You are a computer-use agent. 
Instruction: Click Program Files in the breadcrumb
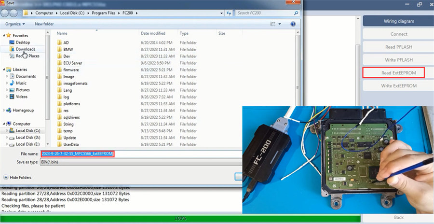[x=104, y=13]
